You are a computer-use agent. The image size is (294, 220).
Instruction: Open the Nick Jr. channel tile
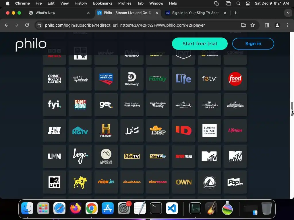point(106,182)
